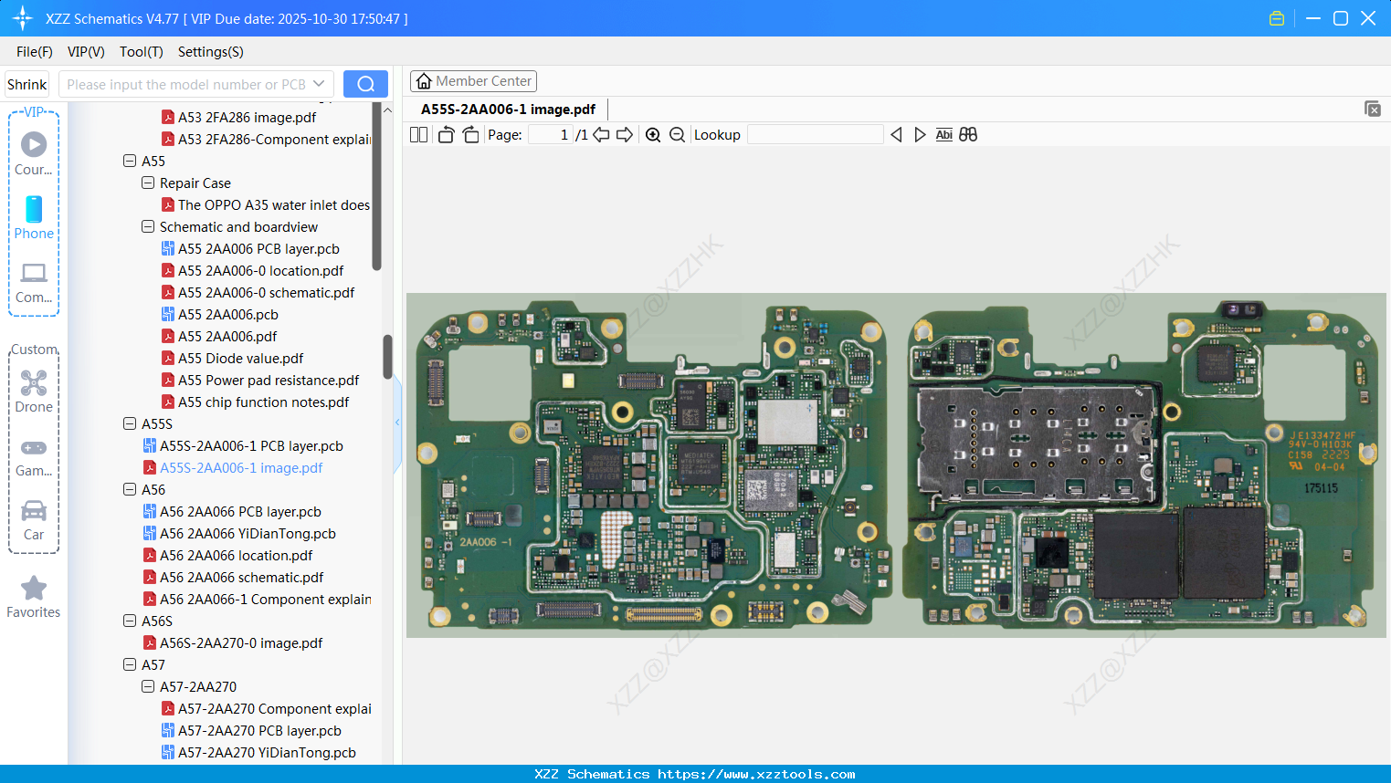
Task: Open the Course section in the sidebar
Action: tap(34, 153)
